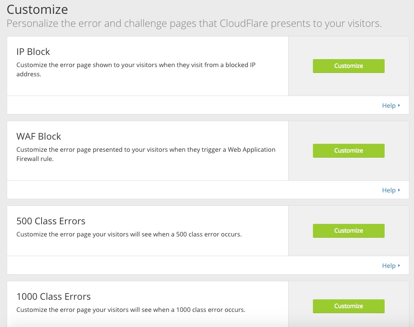The height and width of the screenshot is (327, 414).
Task: Open the Help link under 500 Class Errors
Action: (388, 266)
